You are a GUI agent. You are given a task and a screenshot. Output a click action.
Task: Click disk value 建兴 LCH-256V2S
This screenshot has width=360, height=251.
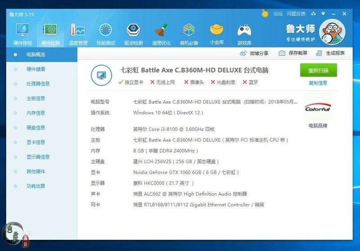point(176,161)
